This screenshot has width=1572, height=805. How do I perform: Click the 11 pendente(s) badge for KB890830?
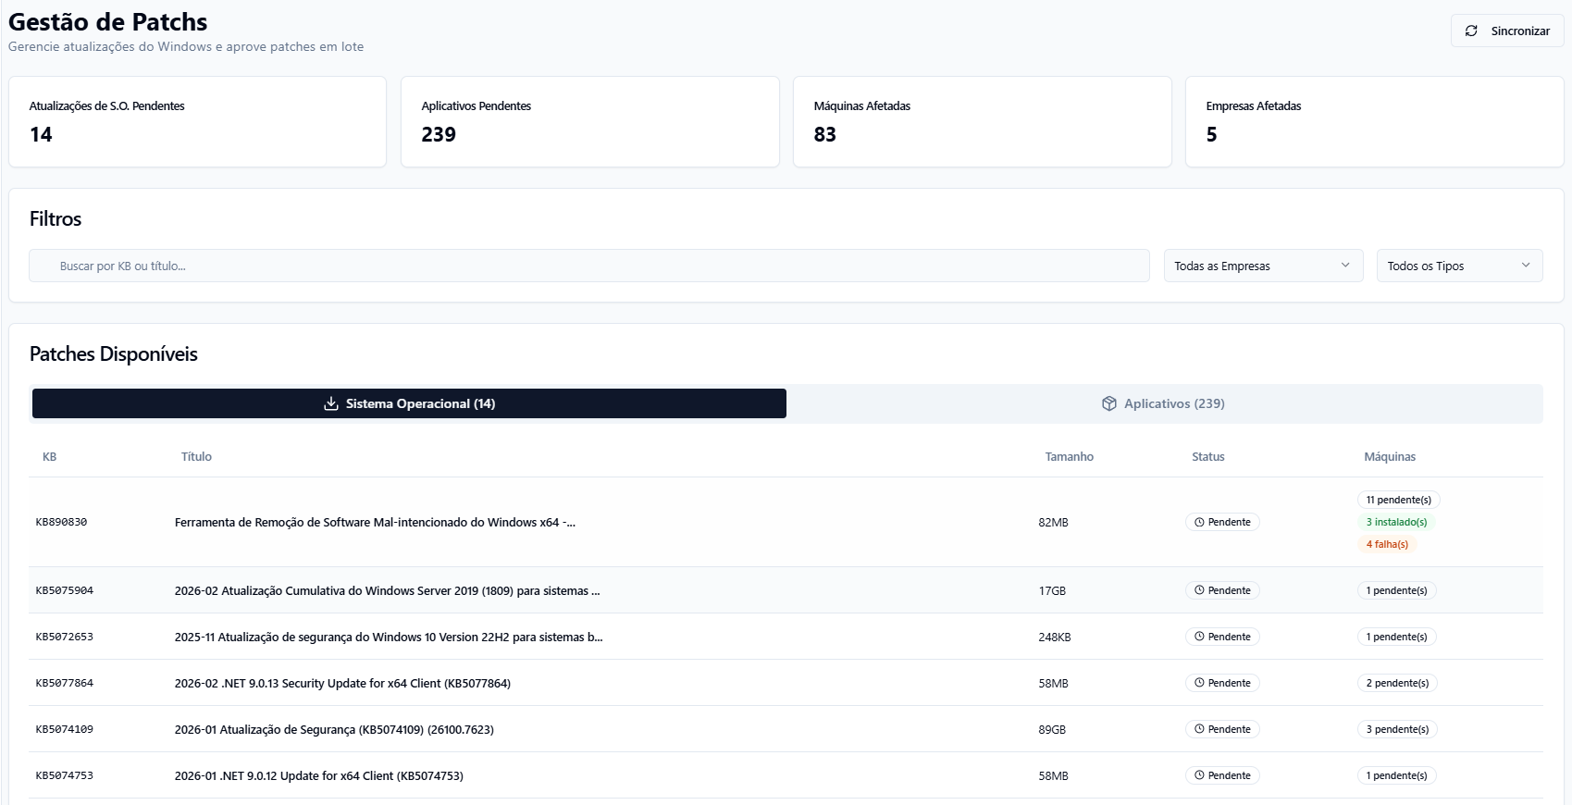(1399, 501)
